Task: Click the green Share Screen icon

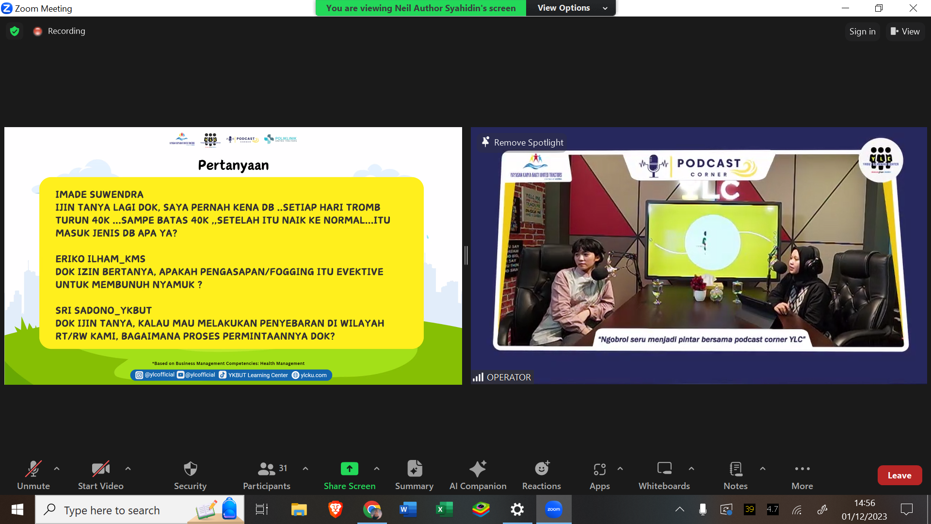Action: point(349,469)
